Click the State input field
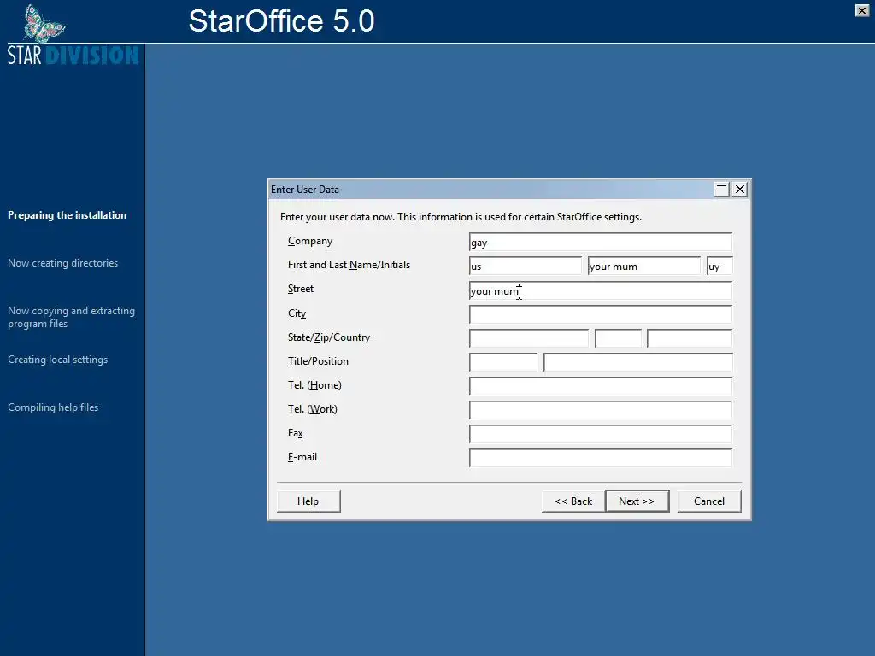Image resolution: width=875 pixels, height=656 pixels. [x=528, y=338]
